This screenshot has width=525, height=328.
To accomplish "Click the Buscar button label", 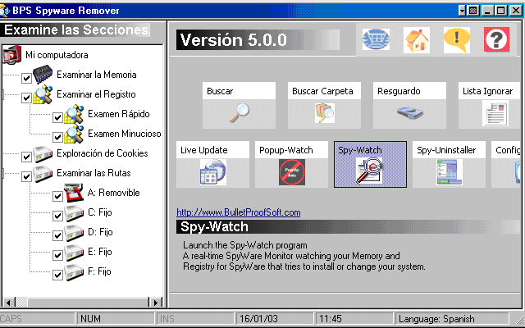I will point(220,91).
